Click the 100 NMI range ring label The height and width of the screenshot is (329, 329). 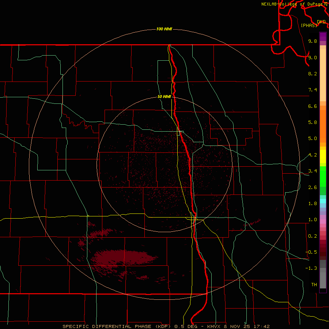(x=164, y=29)
